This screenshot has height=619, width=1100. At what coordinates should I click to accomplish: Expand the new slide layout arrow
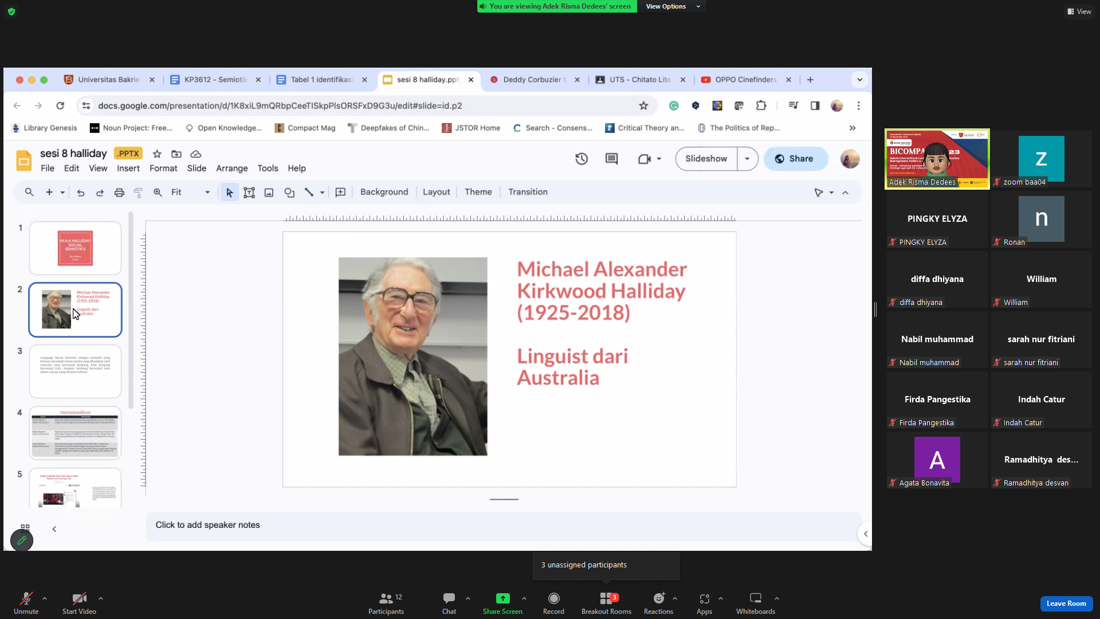[62, 193]
